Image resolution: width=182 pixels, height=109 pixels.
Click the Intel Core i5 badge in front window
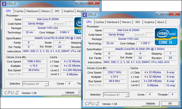166,37
